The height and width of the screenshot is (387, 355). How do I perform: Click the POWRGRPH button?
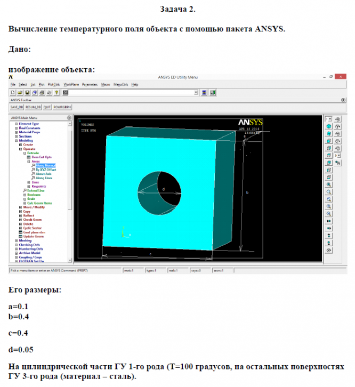click(x=62, y=107)
